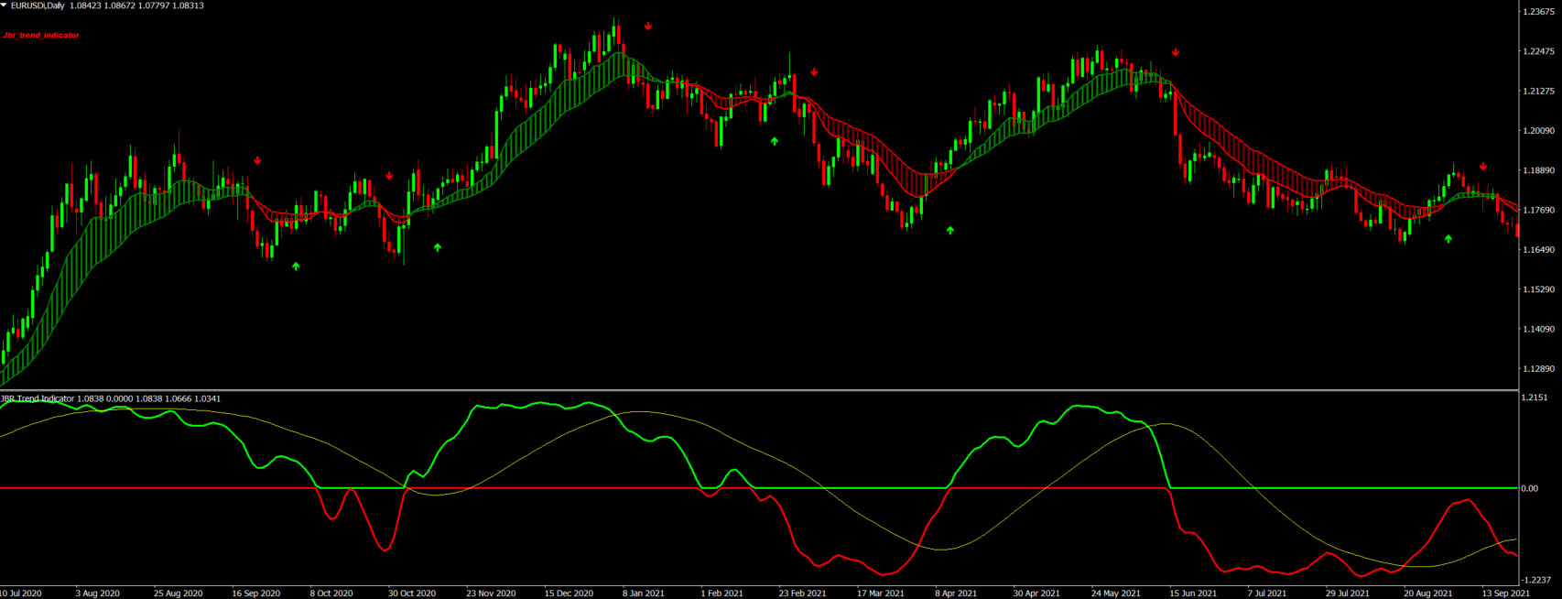Click the 10 Jul 2020 date label

coord(21,594)
